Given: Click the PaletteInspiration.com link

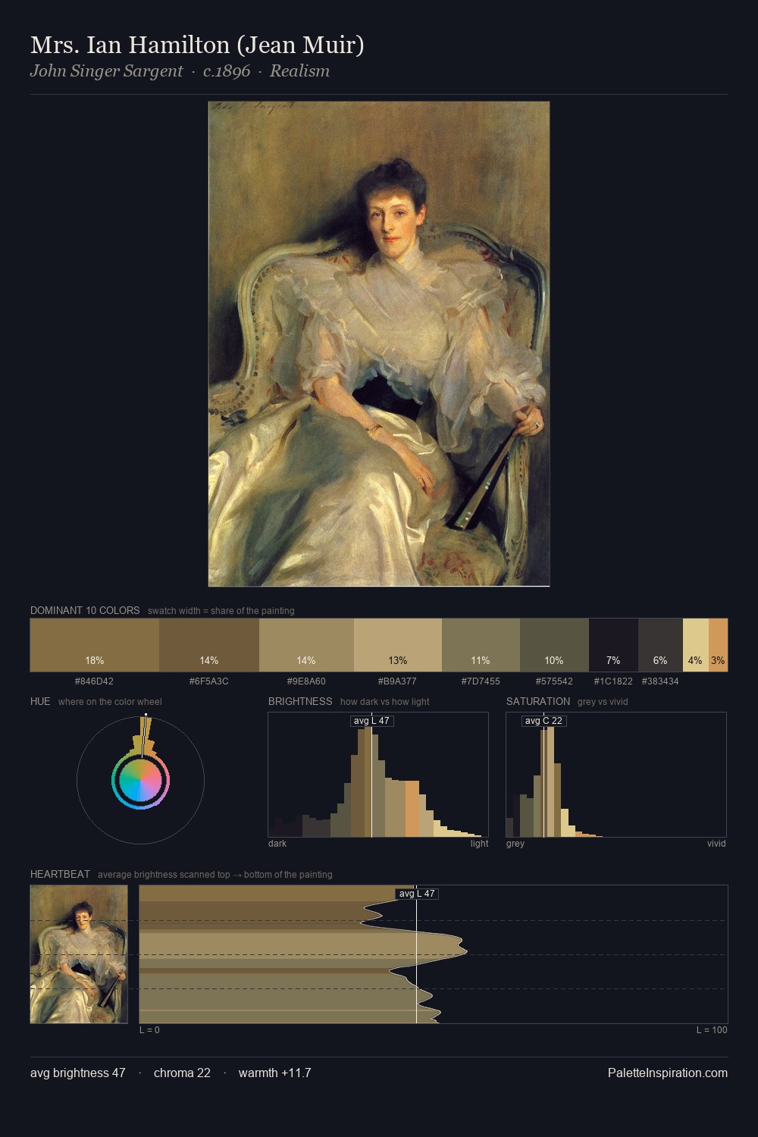Looking at the screenshot, I should (668, 1073).
